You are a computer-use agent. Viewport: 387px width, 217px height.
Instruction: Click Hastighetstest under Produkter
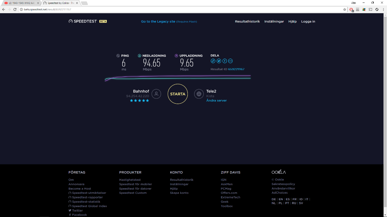click(130, 180)
